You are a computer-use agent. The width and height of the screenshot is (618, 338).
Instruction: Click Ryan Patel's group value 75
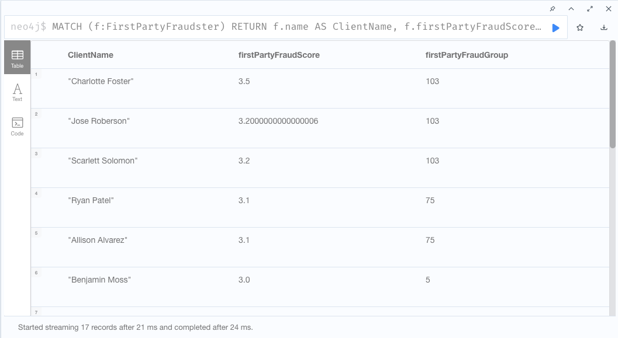point(430,201)
